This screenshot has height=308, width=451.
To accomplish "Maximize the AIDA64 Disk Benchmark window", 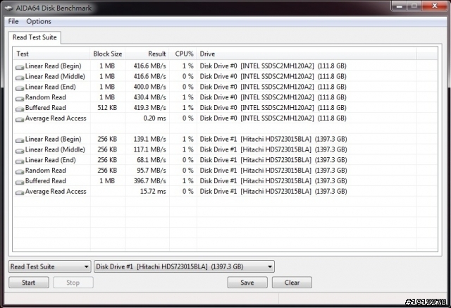I will (x=414, y=6).
